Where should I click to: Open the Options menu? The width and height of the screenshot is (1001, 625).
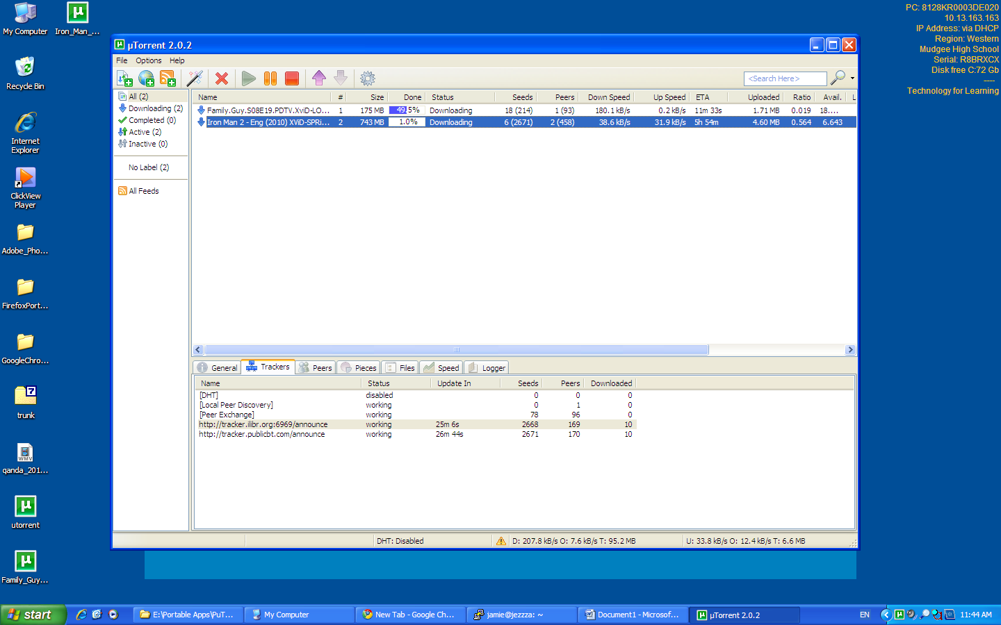pyautogui.click(x=149, y=60)
